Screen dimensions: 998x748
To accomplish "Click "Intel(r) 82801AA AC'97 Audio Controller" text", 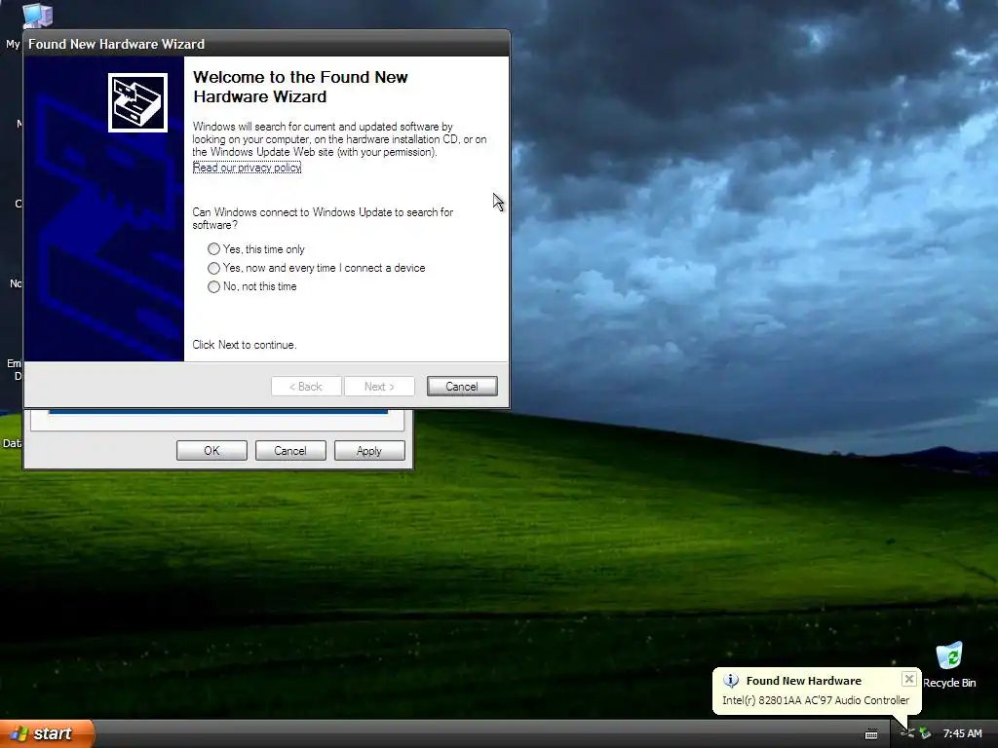I will (x=816, y=699).
